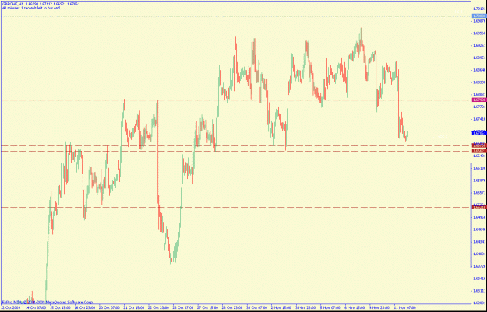Screen dimensions: 487x312
Task: Click the 'left to bar end' countdown text
Action: coord(31,8)
